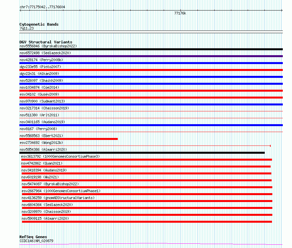
Task: Click variant label nsv5568563 (Ebert2021)
Action: (x=41, y=136)
